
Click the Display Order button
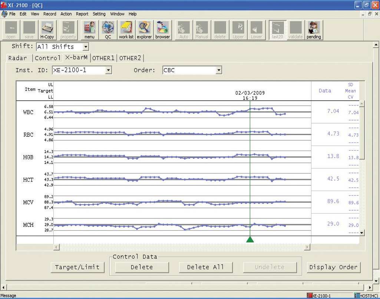pyautogui.click(x=333, y=267)
